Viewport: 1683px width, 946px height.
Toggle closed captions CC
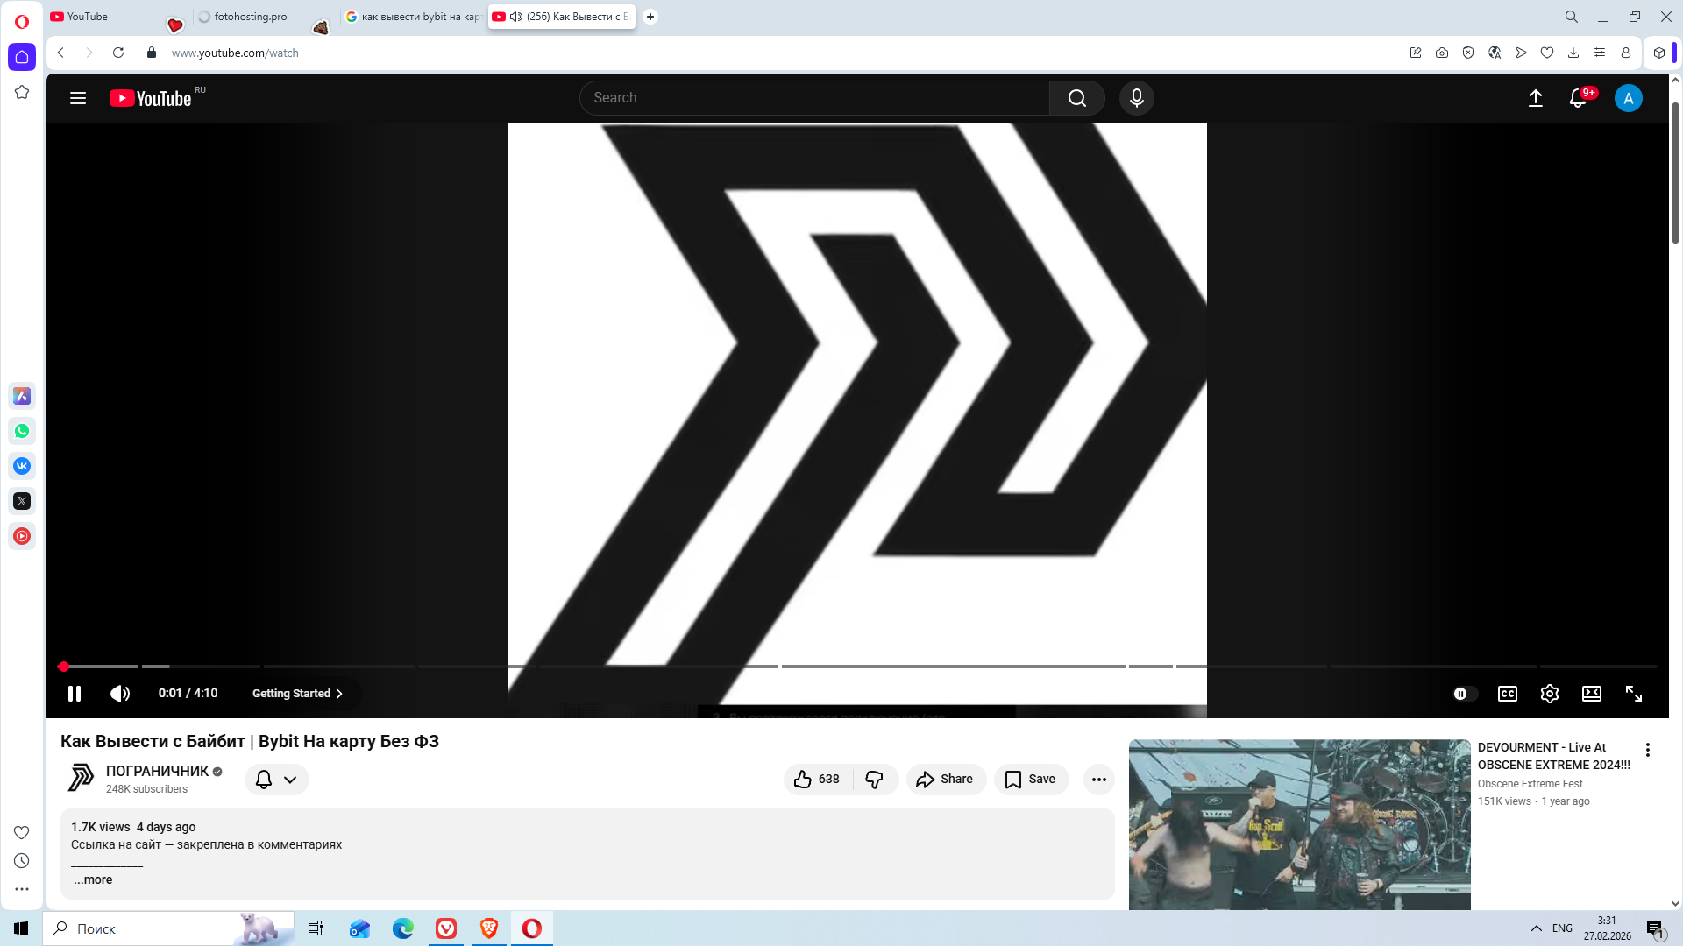click(x=1507, y=694)
